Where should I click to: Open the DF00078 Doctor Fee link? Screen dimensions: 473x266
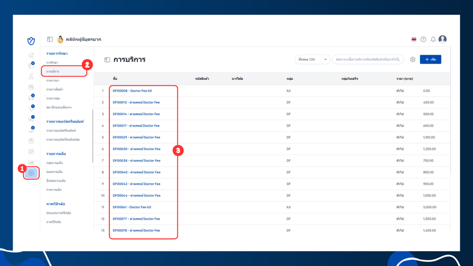pos(136,230)
